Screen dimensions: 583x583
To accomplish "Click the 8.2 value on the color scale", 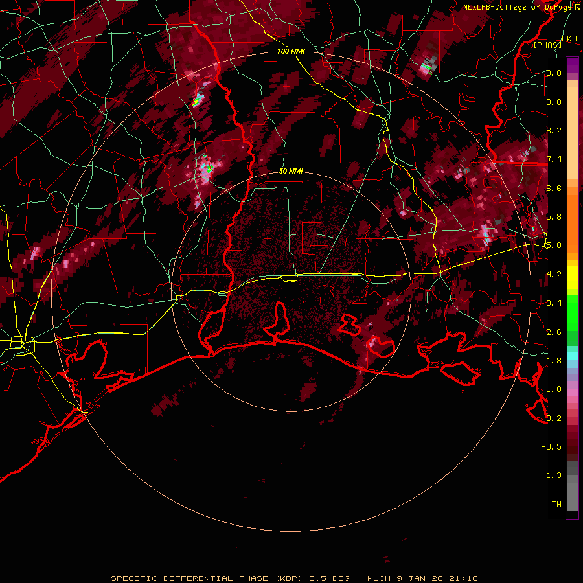I will click(554, 130).
